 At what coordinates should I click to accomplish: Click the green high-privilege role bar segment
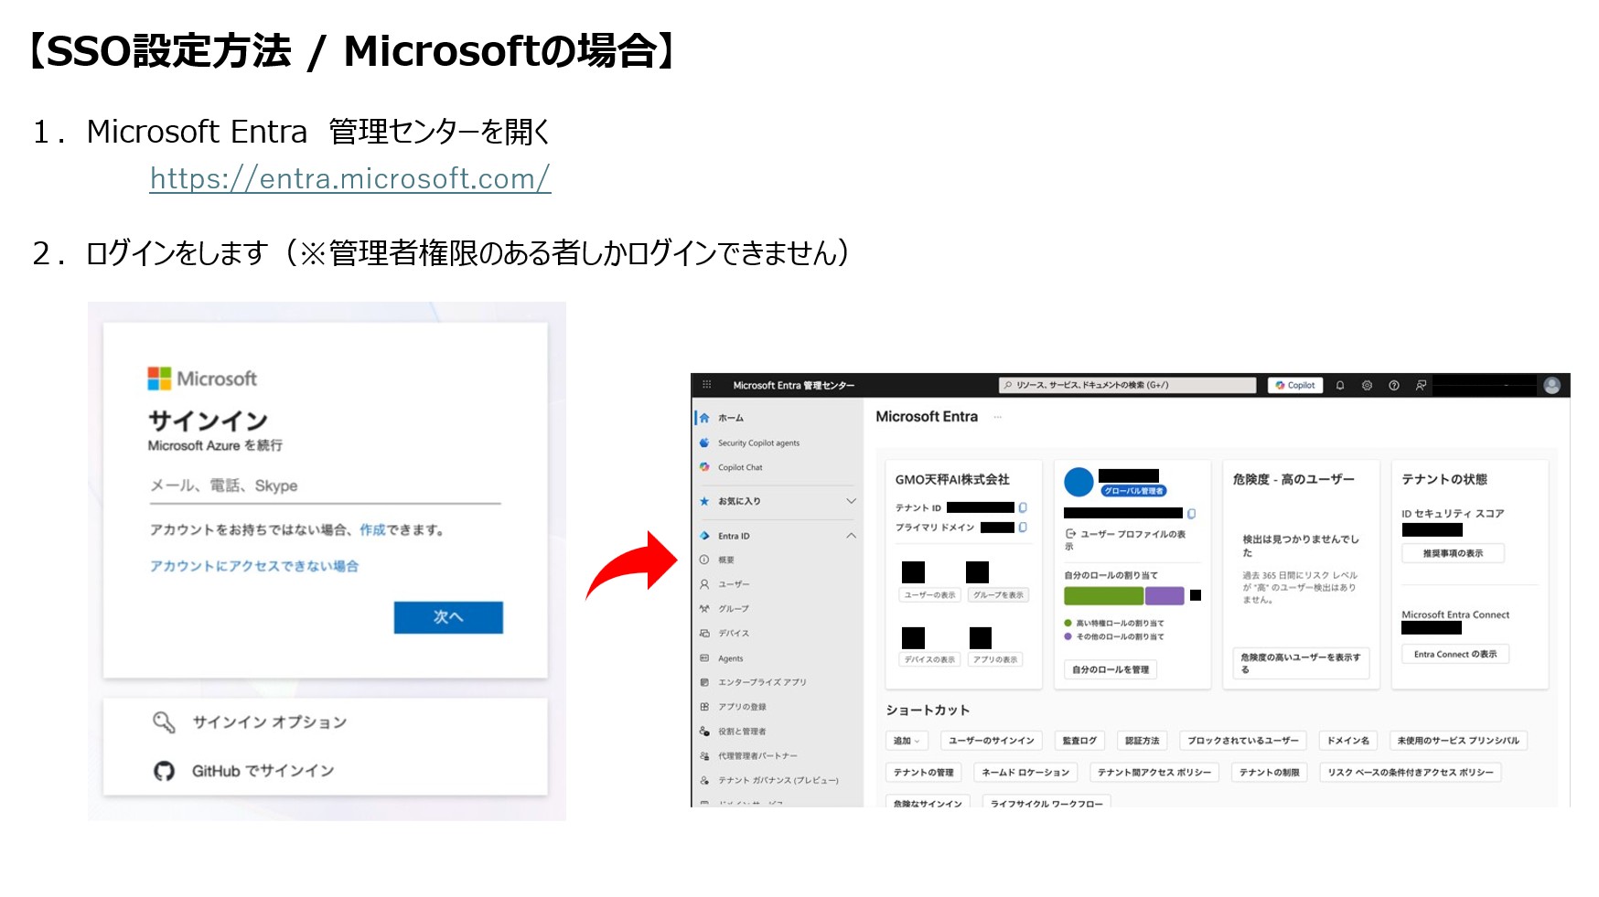(x=1104, y=596)
